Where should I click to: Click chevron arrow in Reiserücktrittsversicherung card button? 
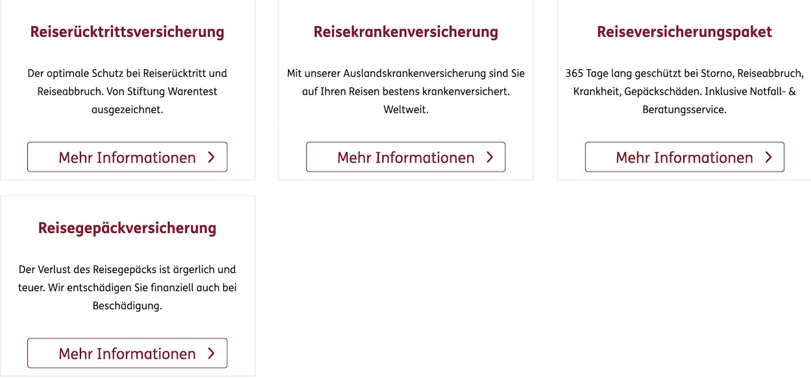point(212,157)
